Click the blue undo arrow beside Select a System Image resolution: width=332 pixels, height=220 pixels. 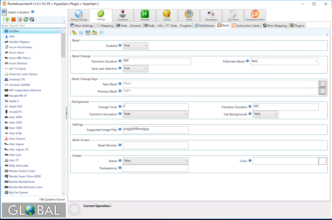tap(4, 13)
